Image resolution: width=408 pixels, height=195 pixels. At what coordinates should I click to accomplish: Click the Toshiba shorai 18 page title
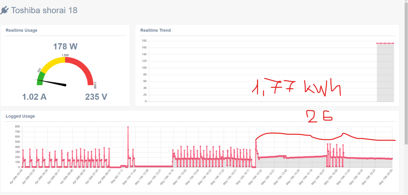pos(44,10)
